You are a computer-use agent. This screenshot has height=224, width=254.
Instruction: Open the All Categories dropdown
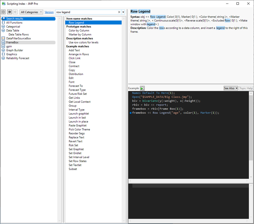(x=31, y=12)
